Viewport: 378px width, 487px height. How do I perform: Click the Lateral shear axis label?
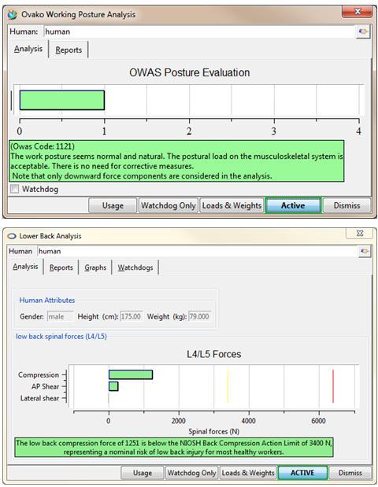click(x=39, y=398)
